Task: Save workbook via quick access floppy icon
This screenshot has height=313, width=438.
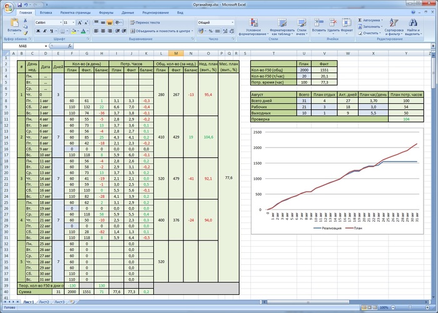Action: click(19, 5)
